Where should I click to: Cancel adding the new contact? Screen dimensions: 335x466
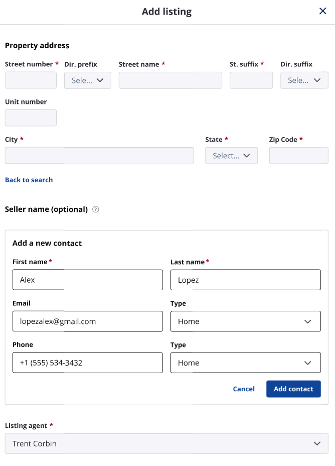coord(244,389)
